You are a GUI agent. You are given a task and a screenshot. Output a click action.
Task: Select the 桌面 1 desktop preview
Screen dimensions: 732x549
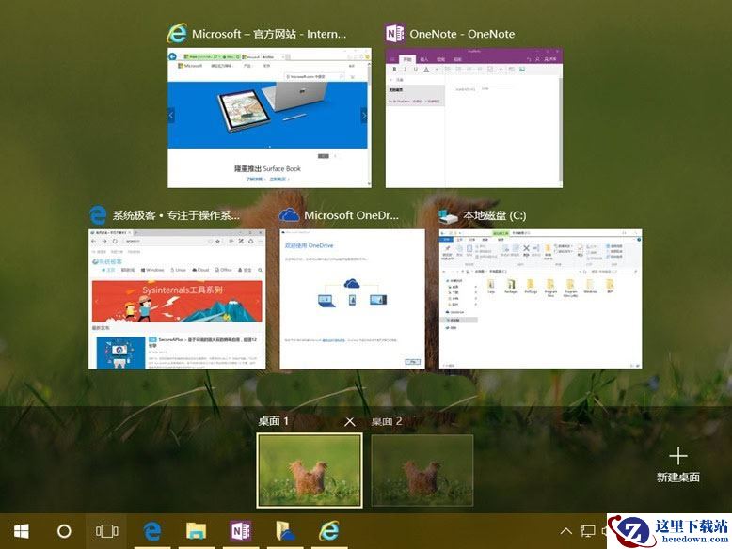coord(310,470)
